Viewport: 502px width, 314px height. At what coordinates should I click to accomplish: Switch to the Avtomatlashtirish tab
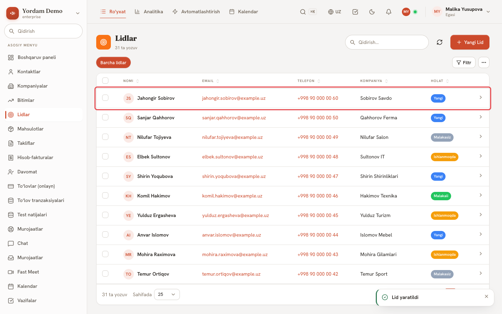coord(196,12)
